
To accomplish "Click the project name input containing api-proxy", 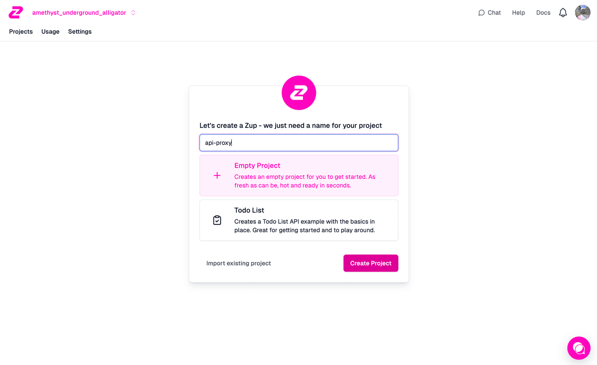I will point(298,143).
